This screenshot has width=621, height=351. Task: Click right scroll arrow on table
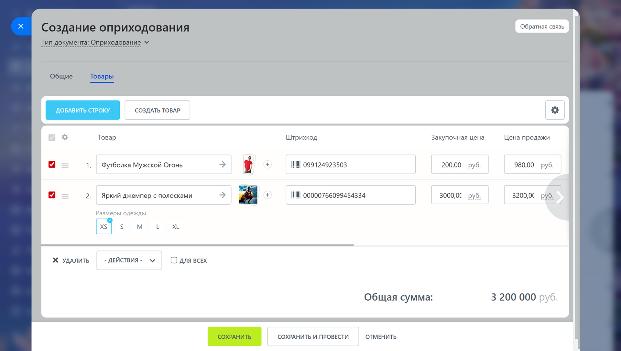561,197
